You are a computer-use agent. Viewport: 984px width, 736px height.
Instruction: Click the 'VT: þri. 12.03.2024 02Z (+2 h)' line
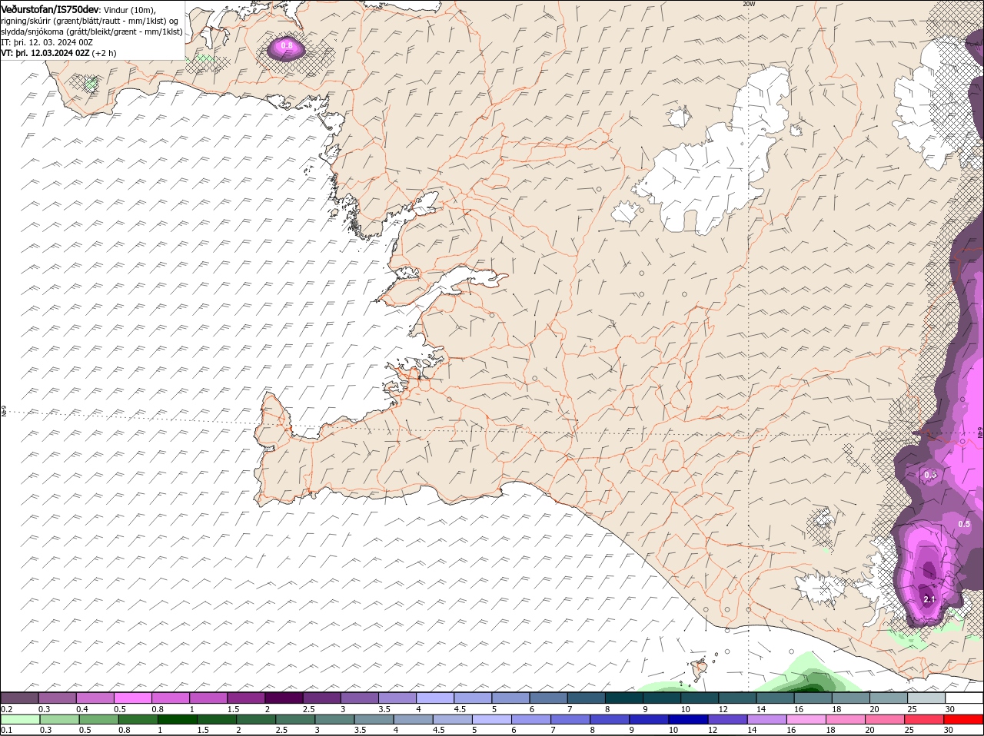coord(59,53)
